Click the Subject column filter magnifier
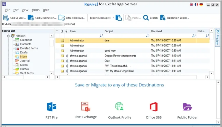 (x=147, y=36)
